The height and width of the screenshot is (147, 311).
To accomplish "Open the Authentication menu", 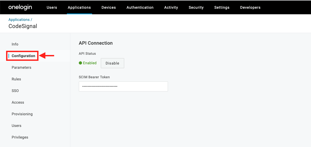I will point(140,7).
